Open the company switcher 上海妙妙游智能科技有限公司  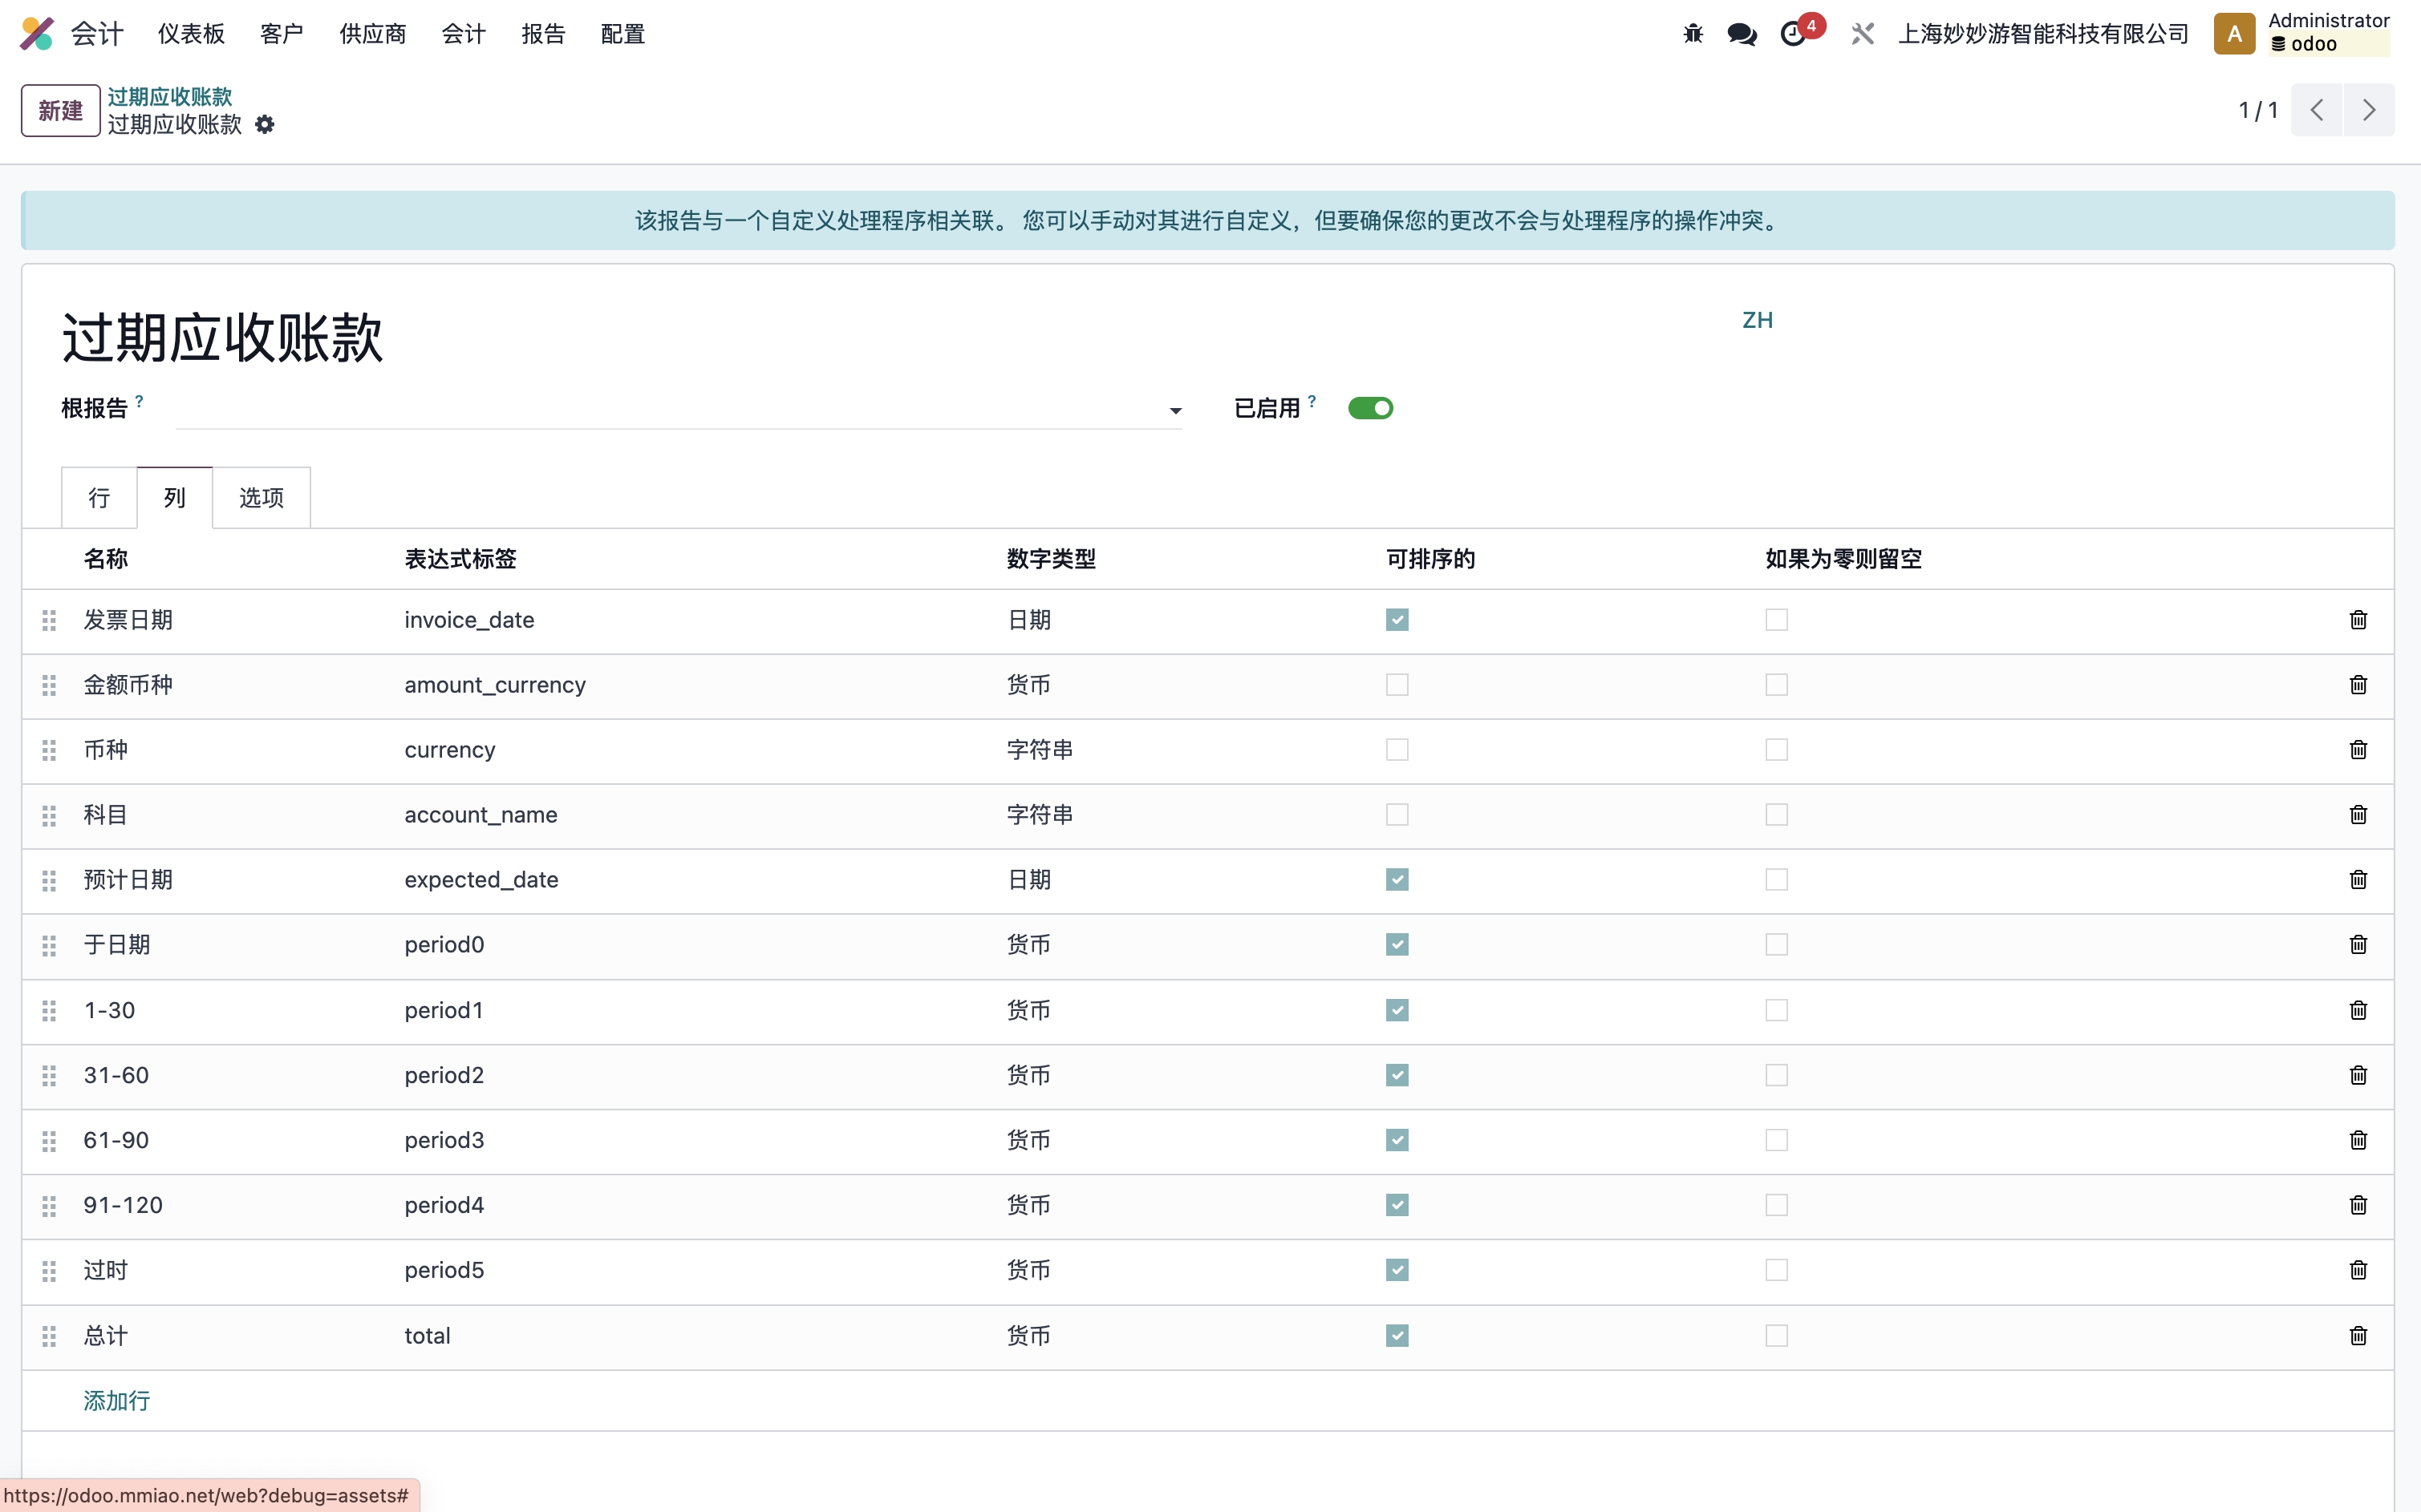tap(2043, 34)
